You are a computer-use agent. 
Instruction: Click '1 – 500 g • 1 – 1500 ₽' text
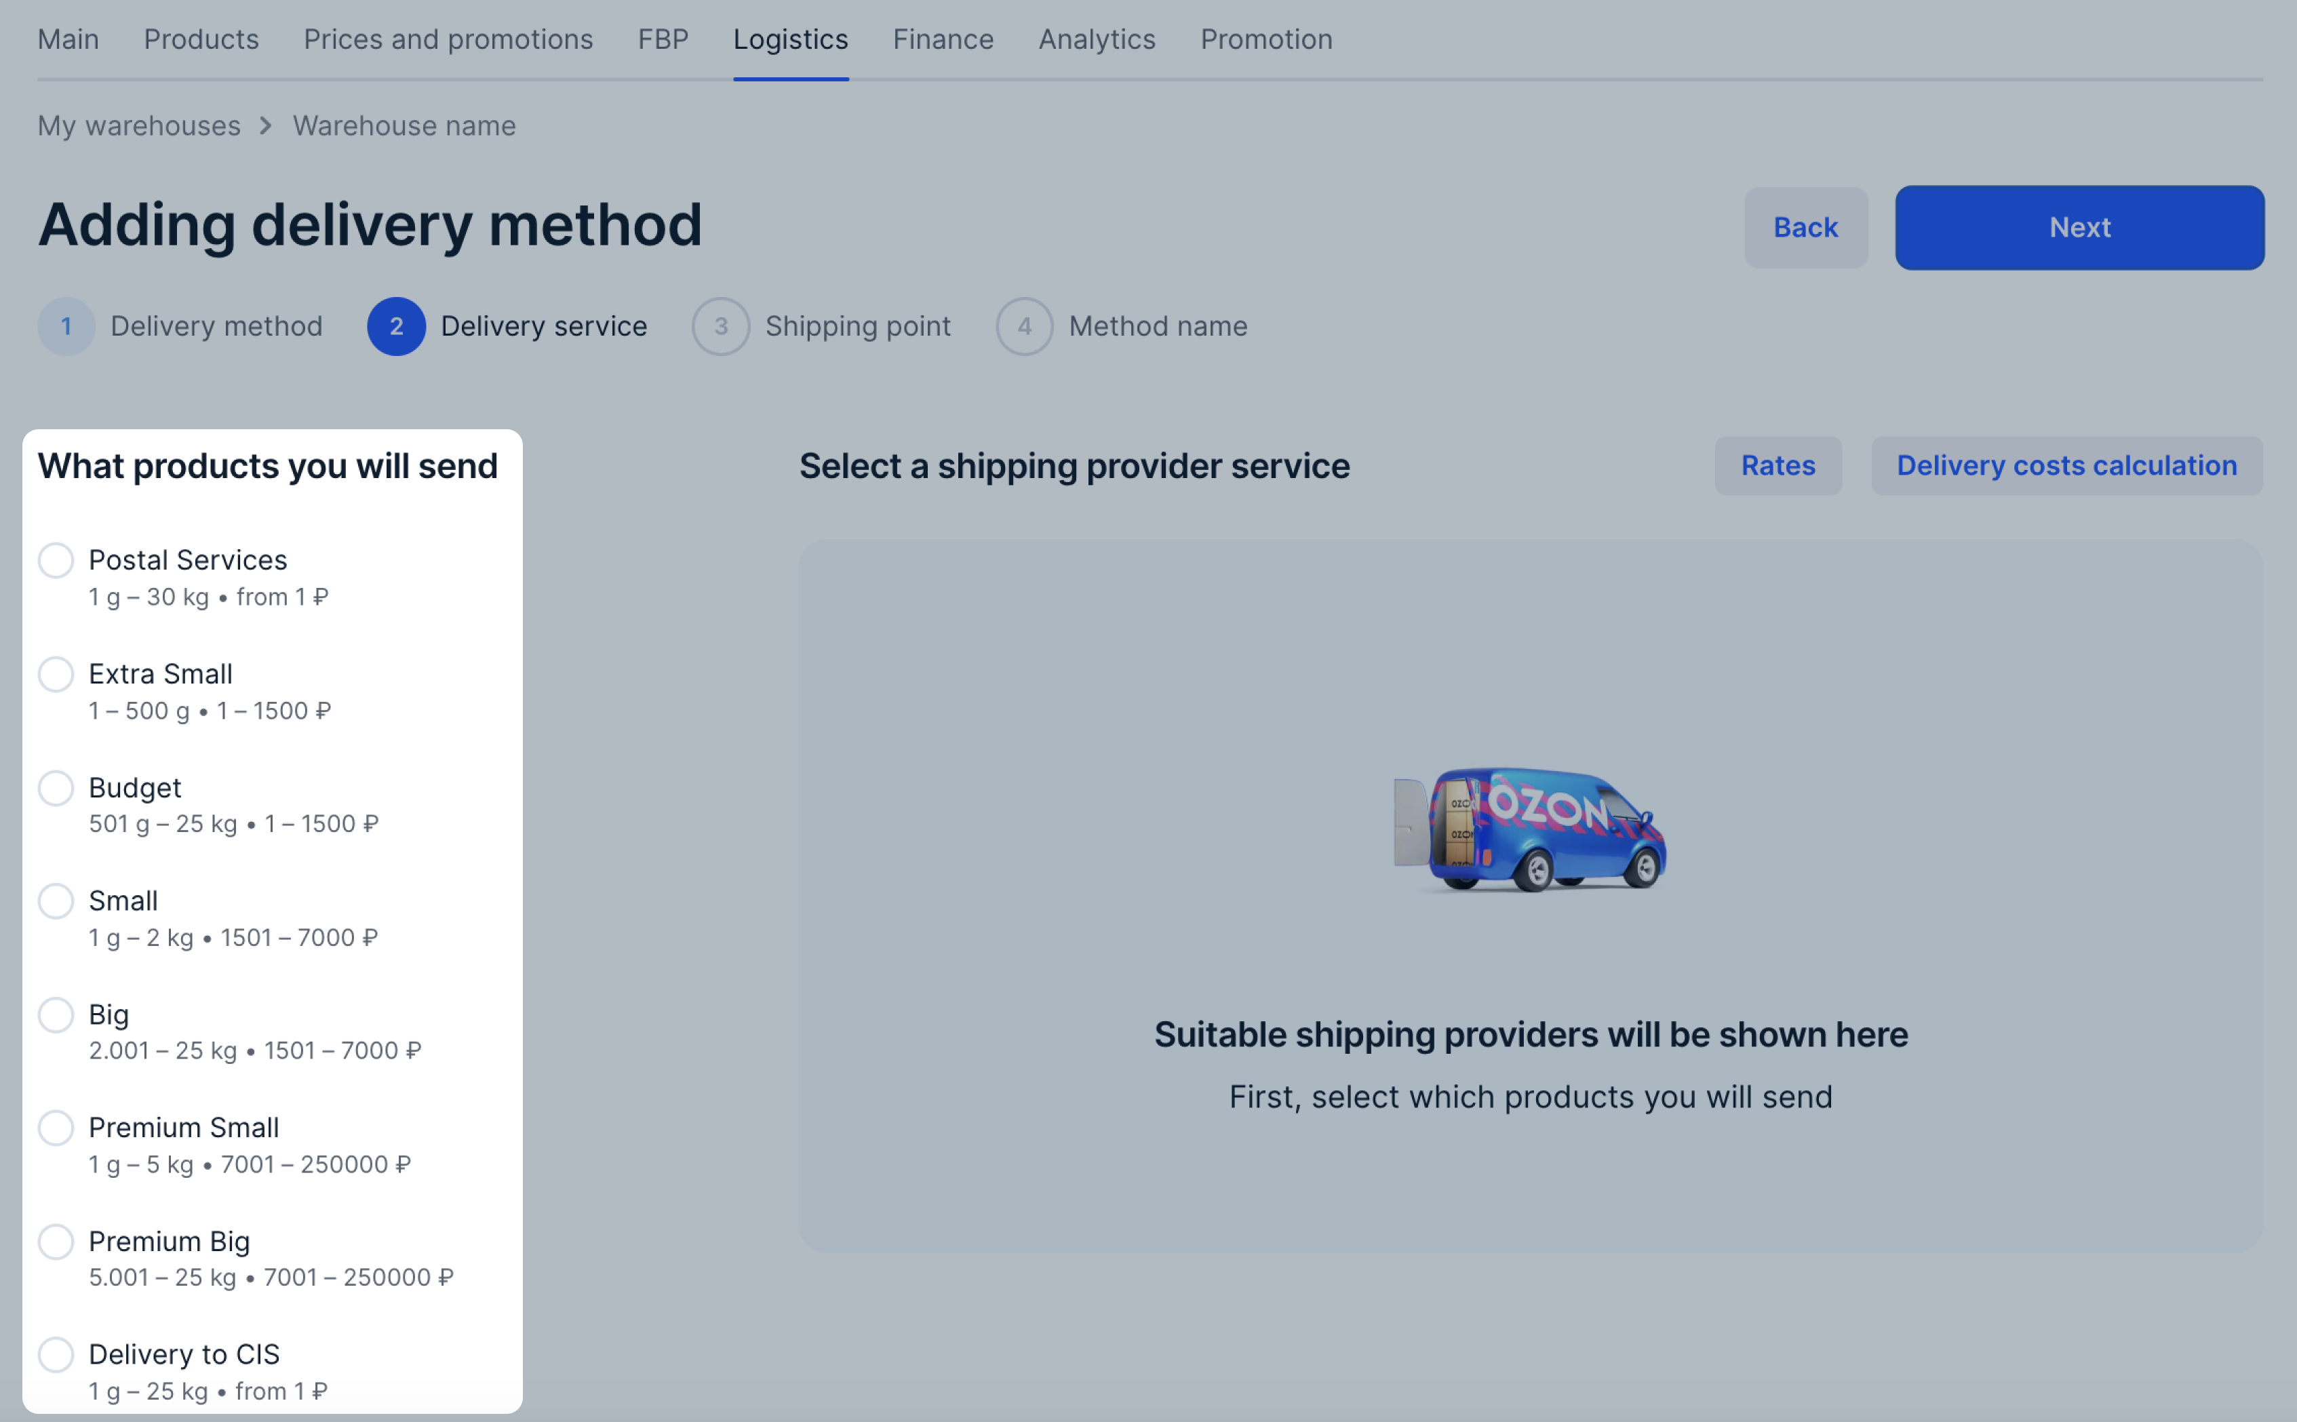click(x=210, y=711)
